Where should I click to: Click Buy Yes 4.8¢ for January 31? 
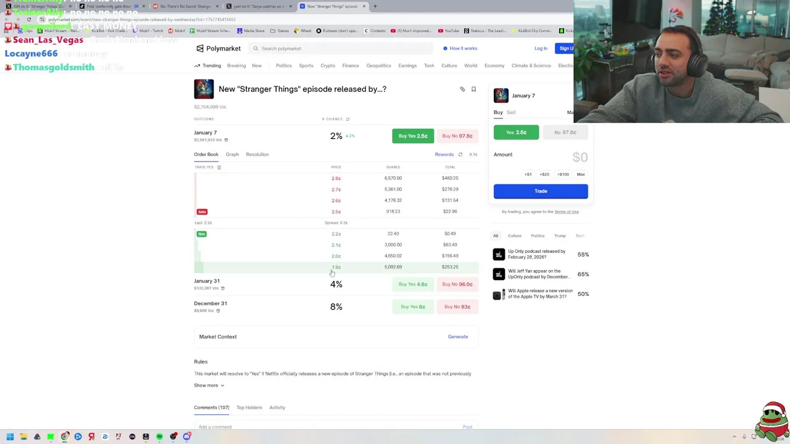pyautogui.click(x=413, y=284)
